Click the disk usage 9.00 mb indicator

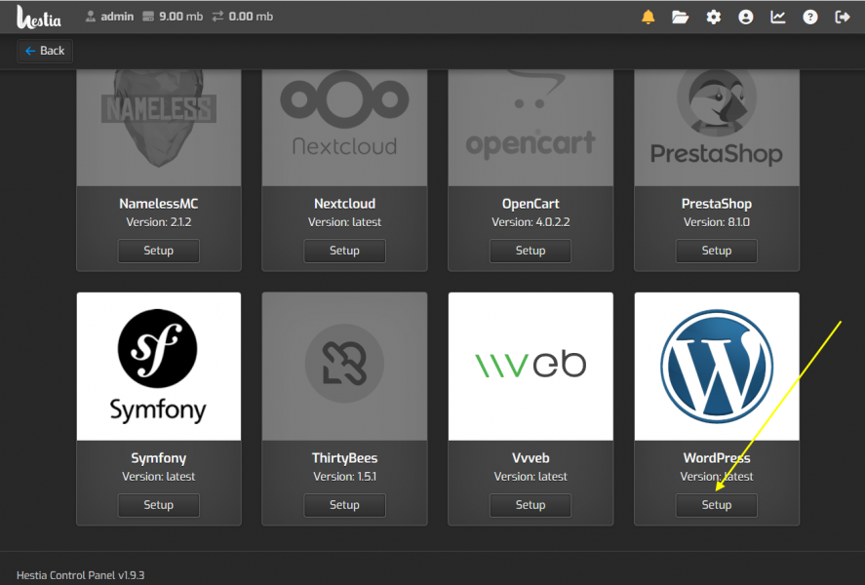click(x=173, y=17)
